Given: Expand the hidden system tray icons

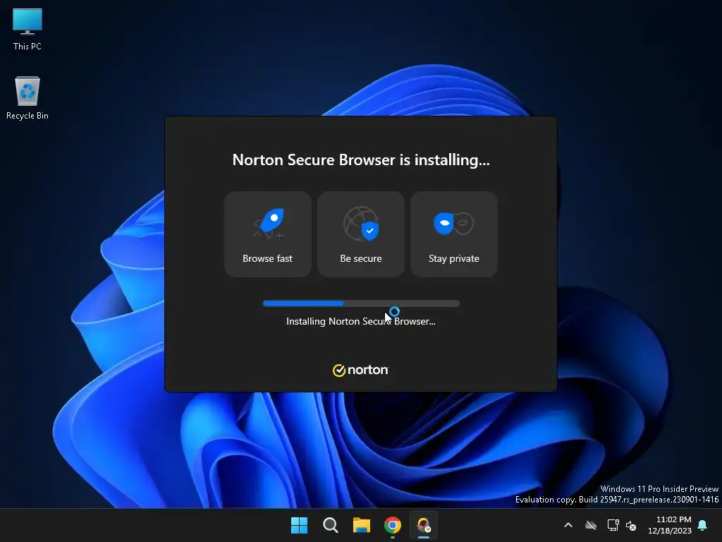Looking at the screenshot, I should (568, 525).
